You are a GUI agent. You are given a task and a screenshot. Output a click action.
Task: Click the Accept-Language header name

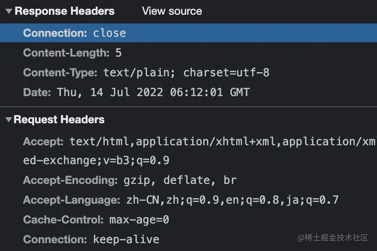[x=71, y=200]
